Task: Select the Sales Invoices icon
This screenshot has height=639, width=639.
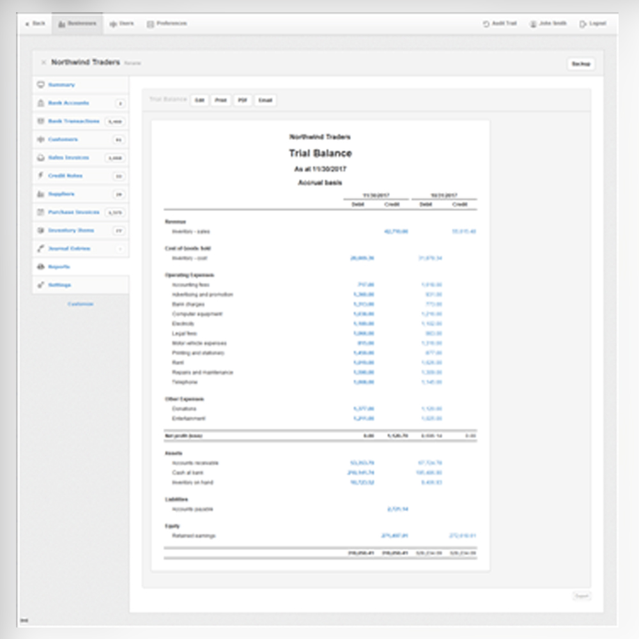Action: (x=41, y=158)
